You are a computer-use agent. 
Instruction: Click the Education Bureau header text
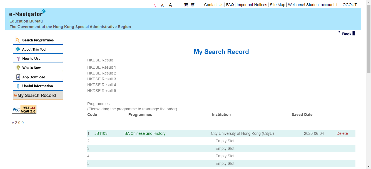[26, 21]
